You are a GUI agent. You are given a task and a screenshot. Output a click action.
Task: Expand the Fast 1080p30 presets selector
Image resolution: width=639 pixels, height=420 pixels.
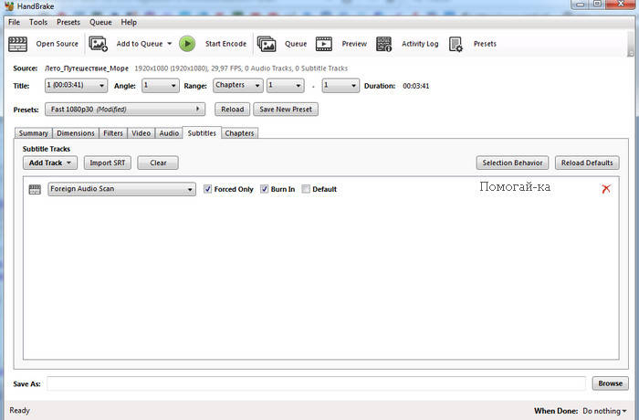tap(125, 110)
